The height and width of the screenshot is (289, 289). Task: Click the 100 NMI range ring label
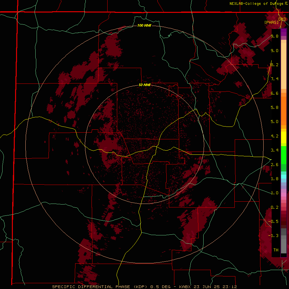pyautogui.click(x=144, y=25)
